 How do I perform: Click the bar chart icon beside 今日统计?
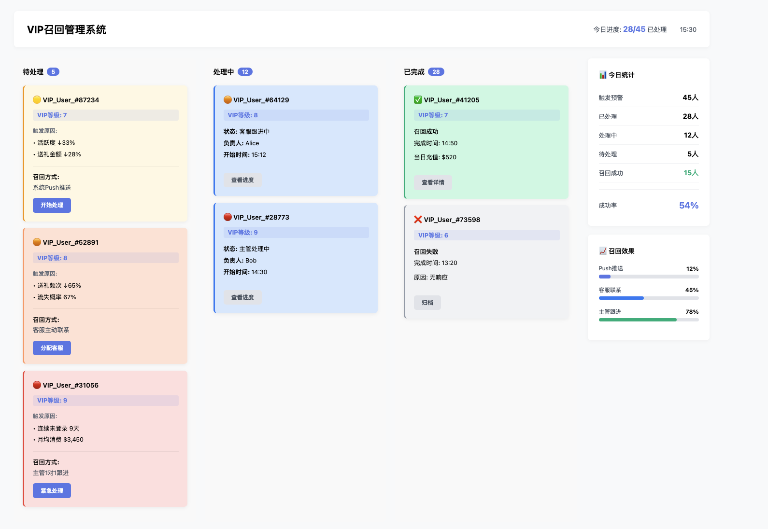pyautogui.click(x=603, y=75)
